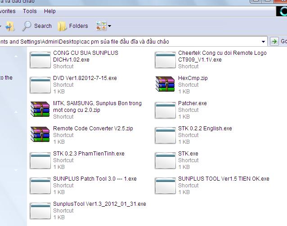Image resolution: width=287 pixels, height=226 pixels.
Task: Select file name 'STK 0.2.2 English.exe'
Action: (205, 129)
